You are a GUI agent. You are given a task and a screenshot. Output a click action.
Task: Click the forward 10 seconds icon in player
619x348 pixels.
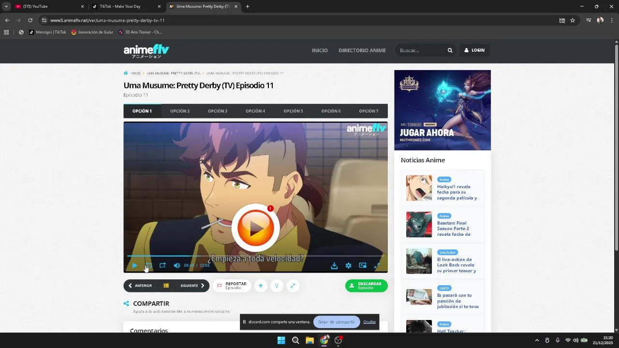pyautogui.click(x=162, y=265)
